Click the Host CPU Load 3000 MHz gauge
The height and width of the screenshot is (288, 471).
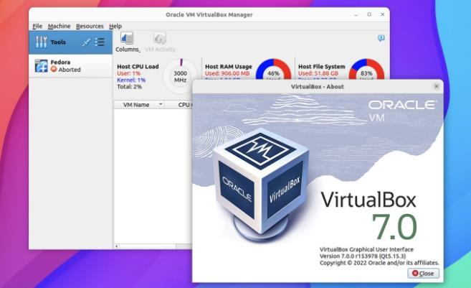[x=180, y=76]
